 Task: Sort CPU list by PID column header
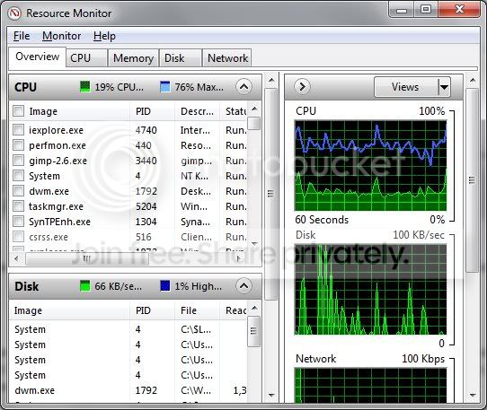click(x=152, y=111)
